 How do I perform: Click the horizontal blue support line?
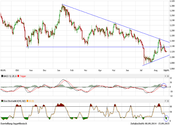(84, 47)
